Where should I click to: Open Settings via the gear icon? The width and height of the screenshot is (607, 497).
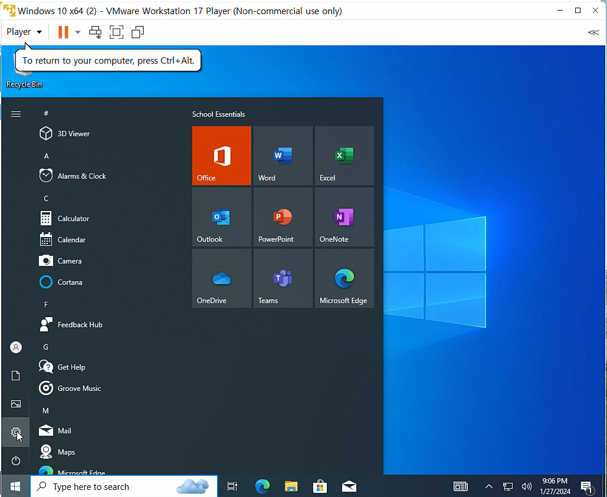pos(16,432)
